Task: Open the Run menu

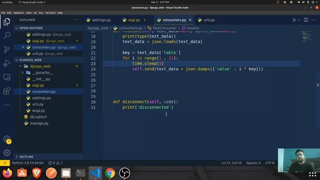Action: point(41,13)
